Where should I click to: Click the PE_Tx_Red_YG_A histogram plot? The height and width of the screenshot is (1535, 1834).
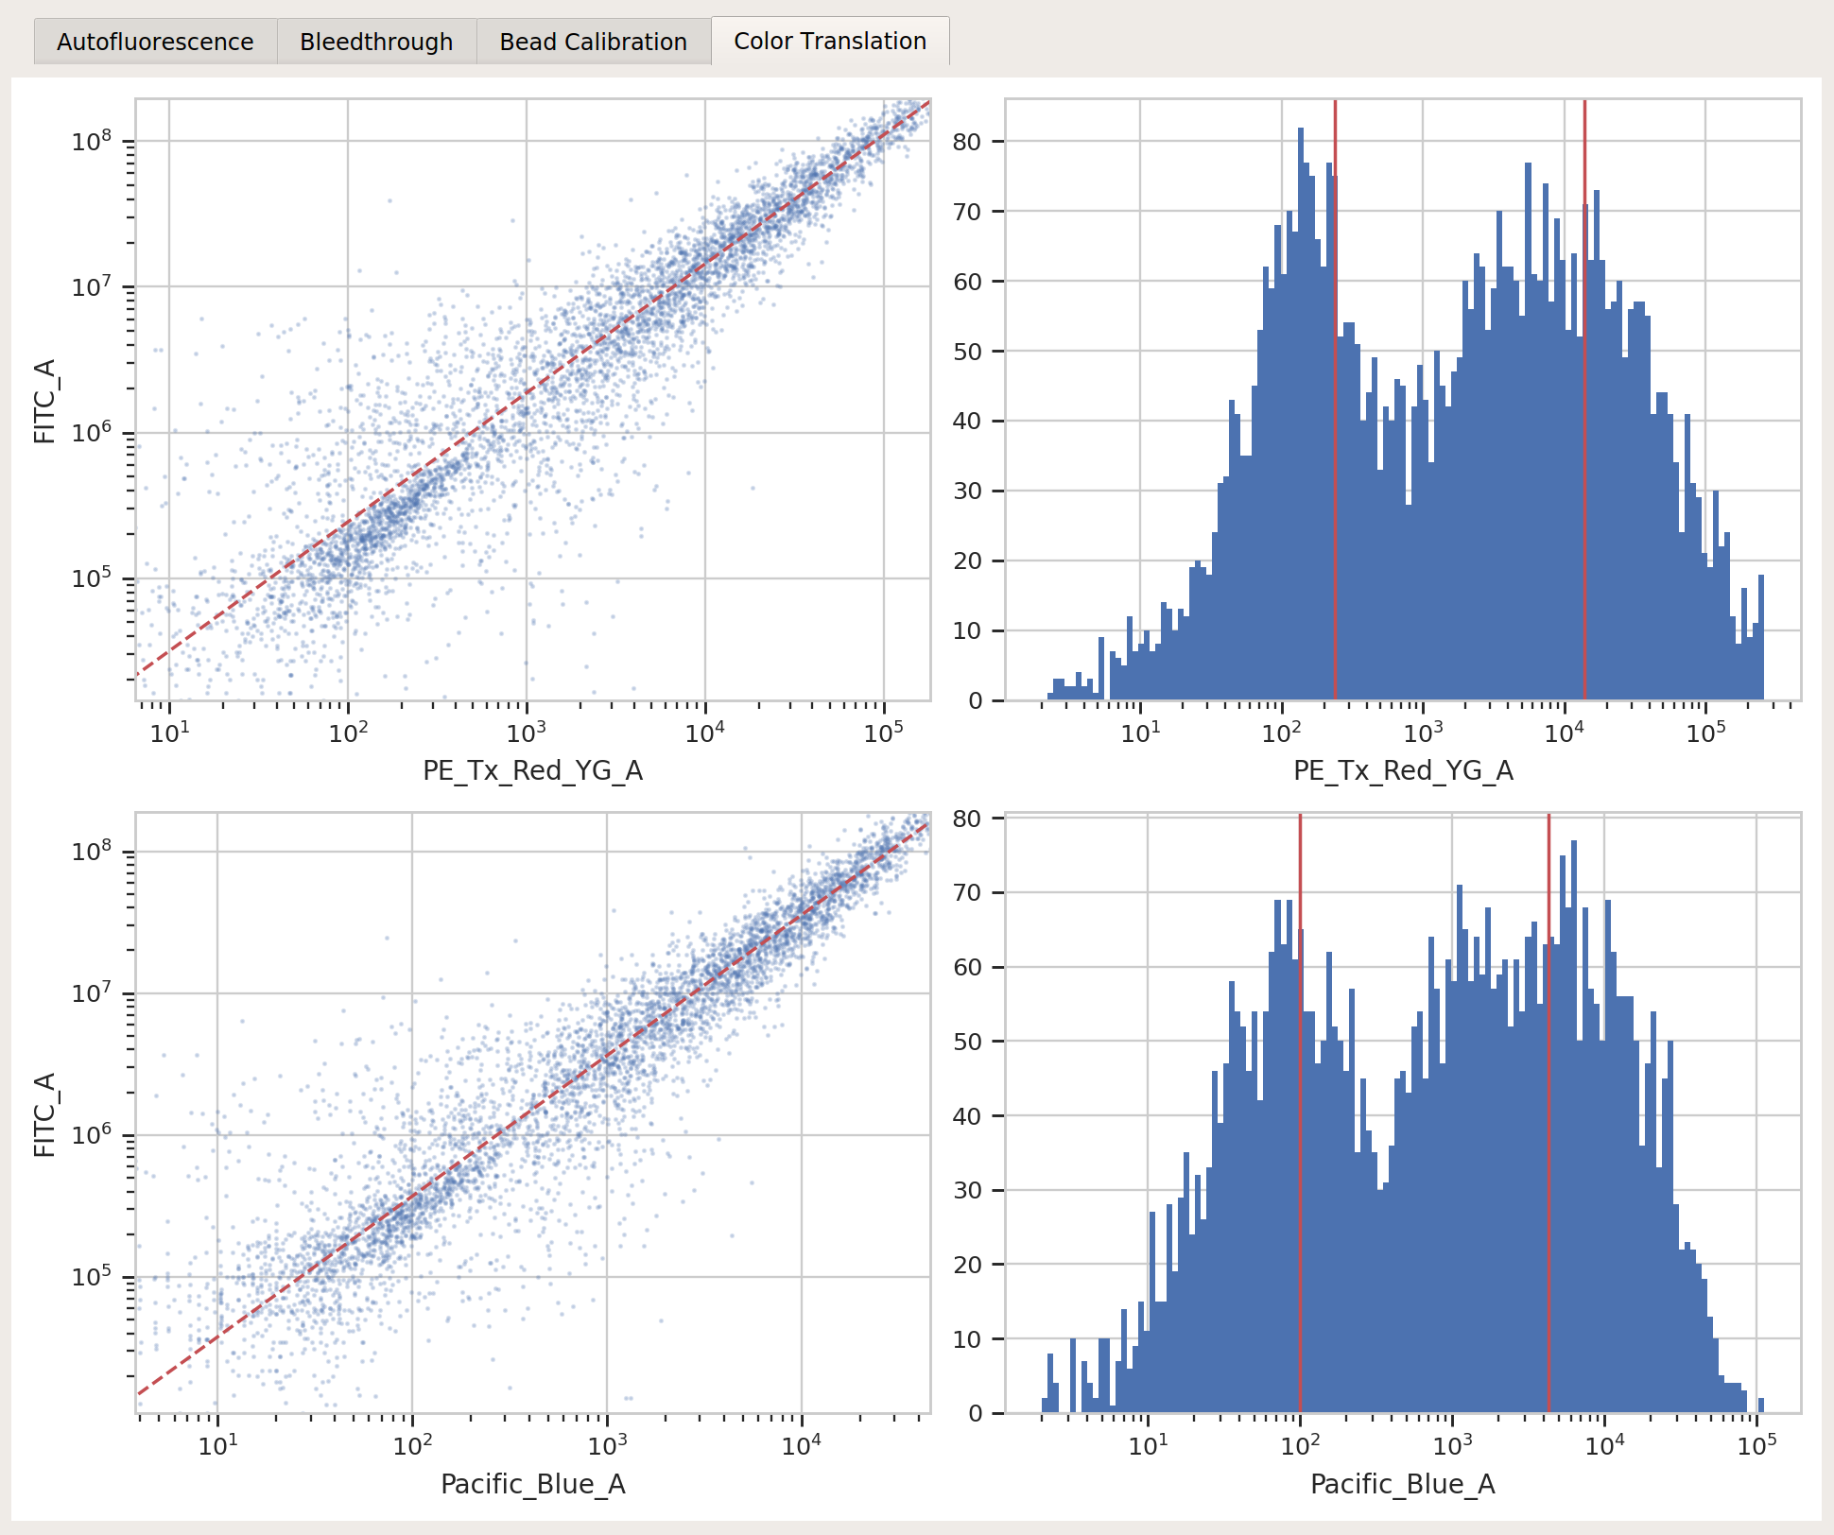coord(1403,400)
